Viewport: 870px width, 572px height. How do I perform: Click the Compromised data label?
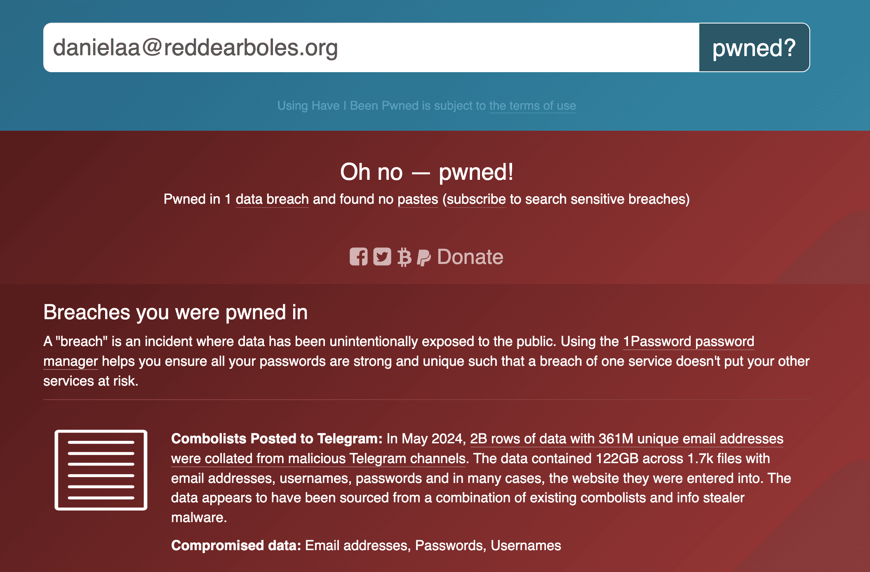coord(236,546)
